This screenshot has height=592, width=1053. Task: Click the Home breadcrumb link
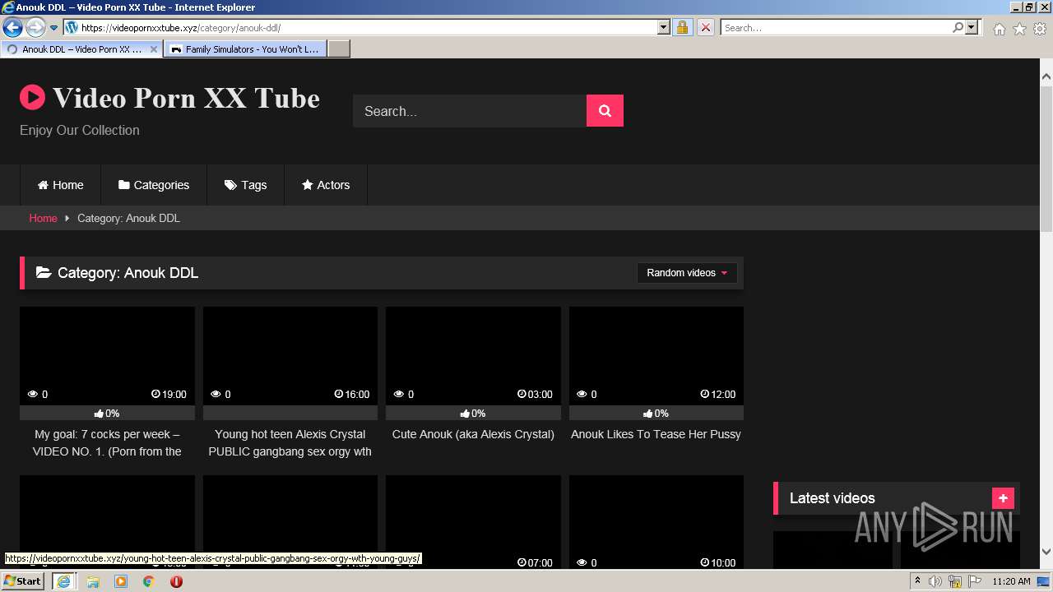pos(43,218)
